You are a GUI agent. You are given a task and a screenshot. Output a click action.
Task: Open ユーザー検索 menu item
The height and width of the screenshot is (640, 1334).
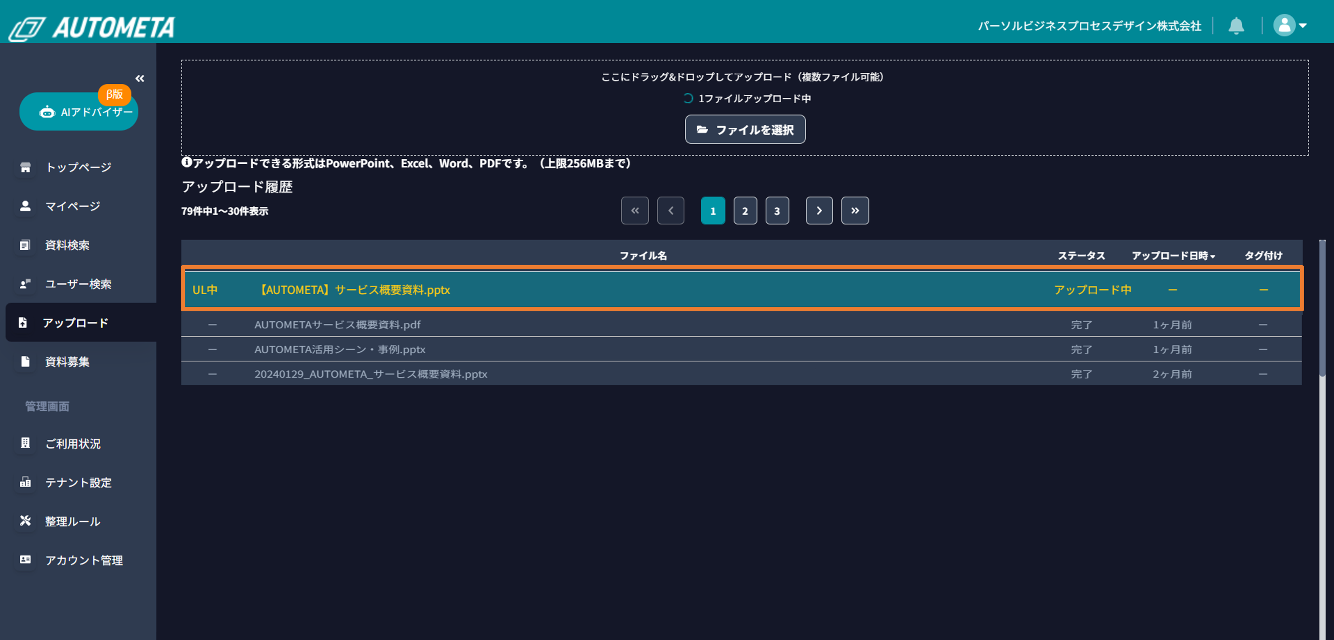(79, 284)
